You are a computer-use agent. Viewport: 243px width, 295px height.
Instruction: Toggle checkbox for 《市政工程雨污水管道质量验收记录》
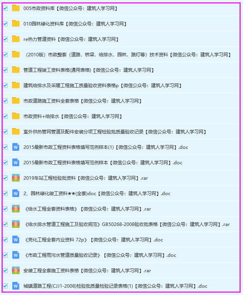[5, 255]
